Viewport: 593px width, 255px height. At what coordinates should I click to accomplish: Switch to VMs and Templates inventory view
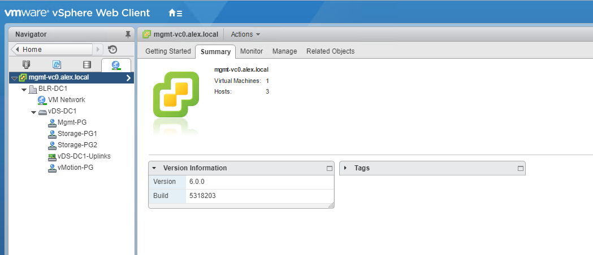coord(57,65)
